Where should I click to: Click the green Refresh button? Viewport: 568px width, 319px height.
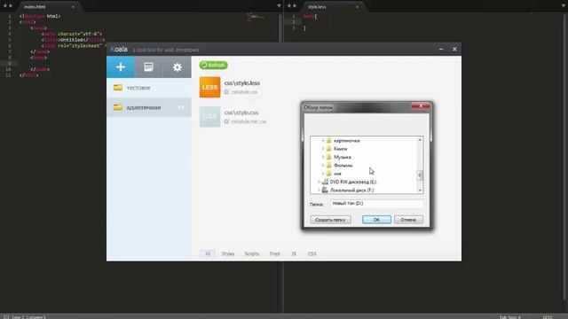214,65
